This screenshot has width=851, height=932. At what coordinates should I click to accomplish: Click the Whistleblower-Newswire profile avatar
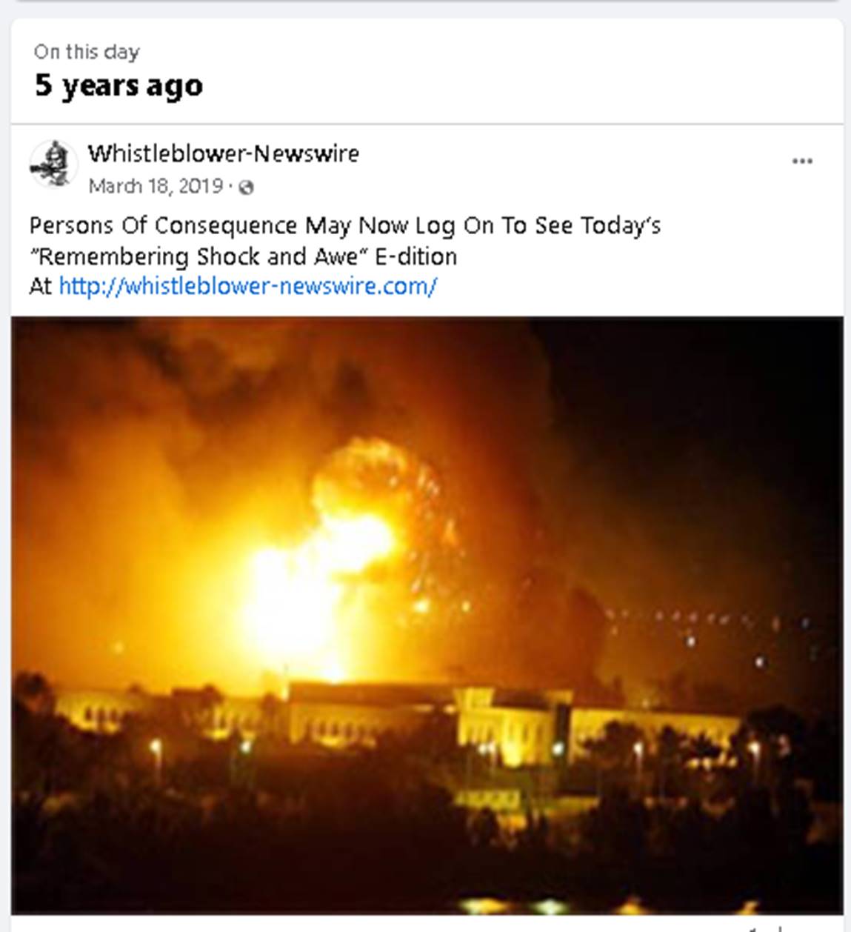click(x=53, y=164)
